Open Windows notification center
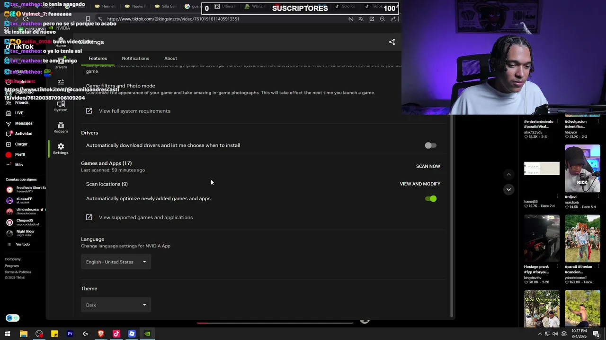 pos(596,334)
